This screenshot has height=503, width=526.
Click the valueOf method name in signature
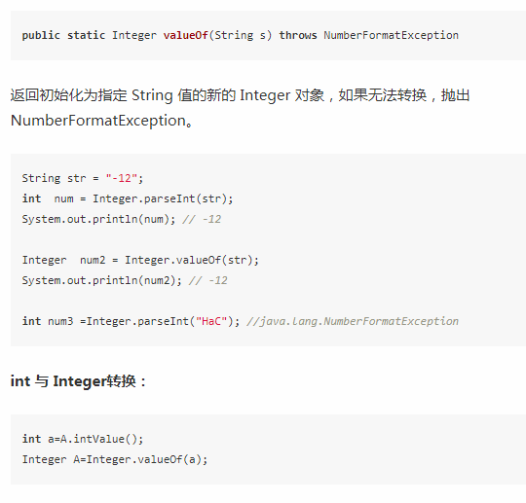pos(185,35)
